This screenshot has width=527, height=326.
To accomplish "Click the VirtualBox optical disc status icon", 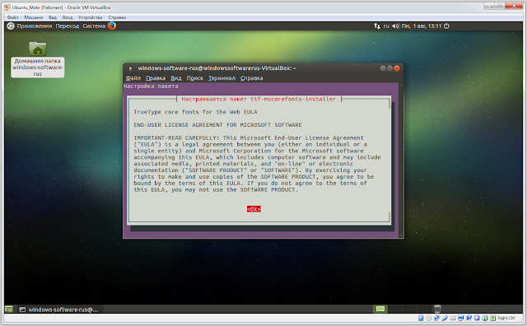I will (x=428, y=318).
